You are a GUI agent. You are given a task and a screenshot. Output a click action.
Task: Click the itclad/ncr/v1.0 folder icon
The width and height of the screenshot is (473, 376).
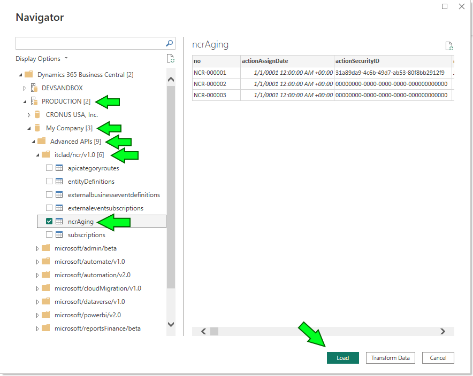click(46, 154)
